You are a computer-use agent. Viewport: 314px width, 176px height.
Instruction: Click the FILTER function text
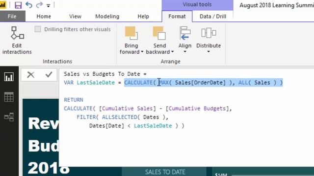[86, 117]
